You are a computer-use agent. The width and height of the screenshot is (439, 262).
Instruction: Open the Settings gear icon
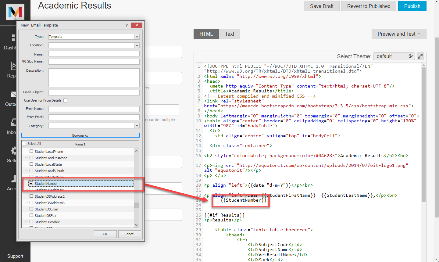click(13, 150)
